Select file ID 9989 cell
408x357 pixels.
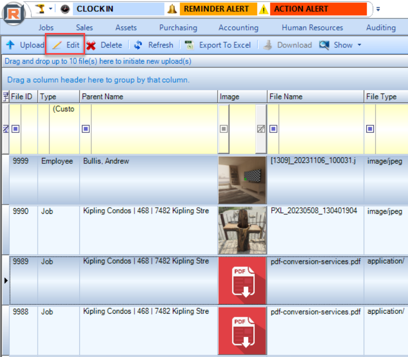23,280
